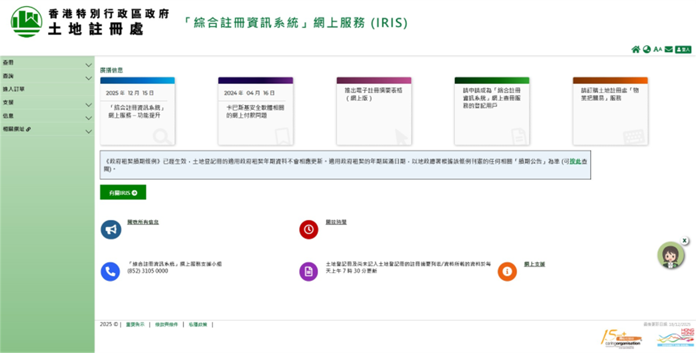The width and height of the screenshot is (696, 353).
Task: Open the 查冊 sidebar menu
Action: [46, 63]
